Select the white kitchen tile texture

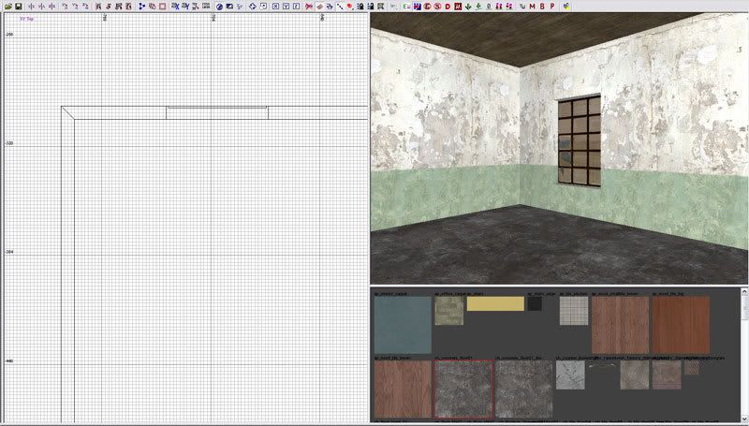pyautogui.click(x=572, y=310)
